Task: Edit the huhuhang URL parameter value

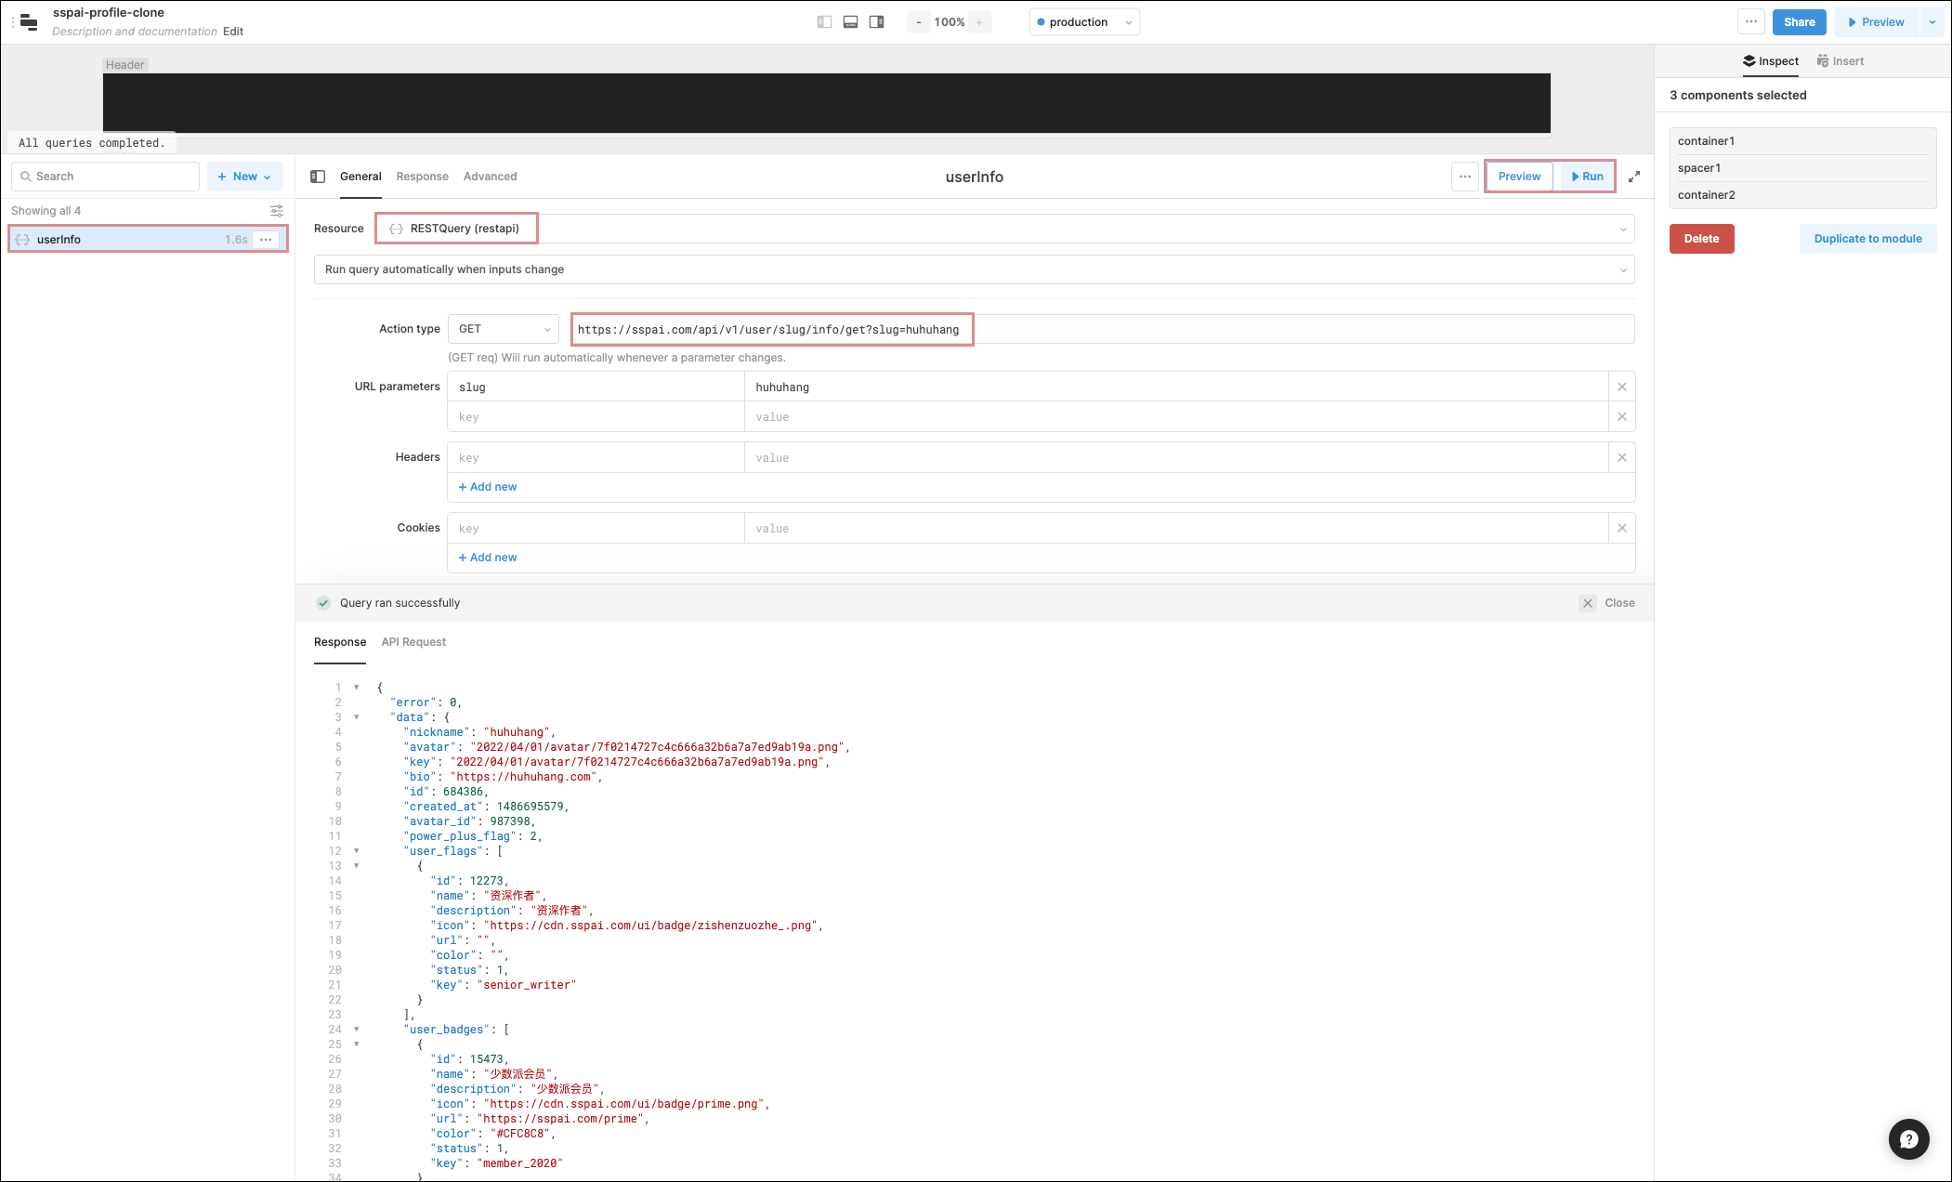Action: [1176, 387]
